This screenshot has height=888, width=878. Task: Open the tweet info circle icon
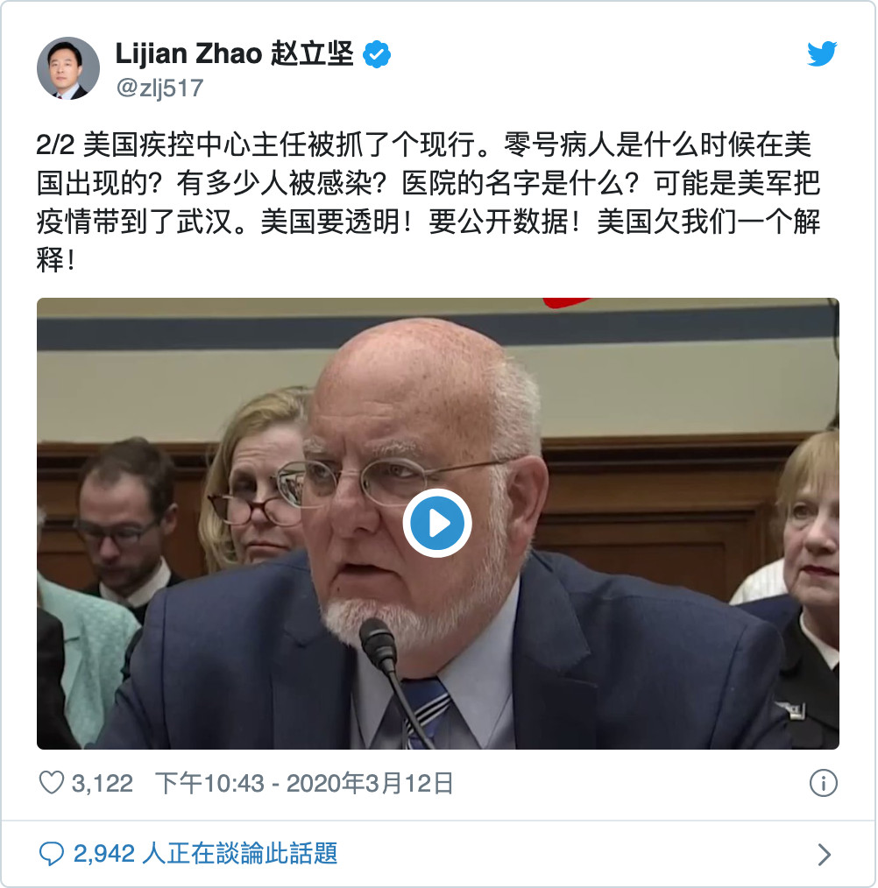[x=823, y=783]
